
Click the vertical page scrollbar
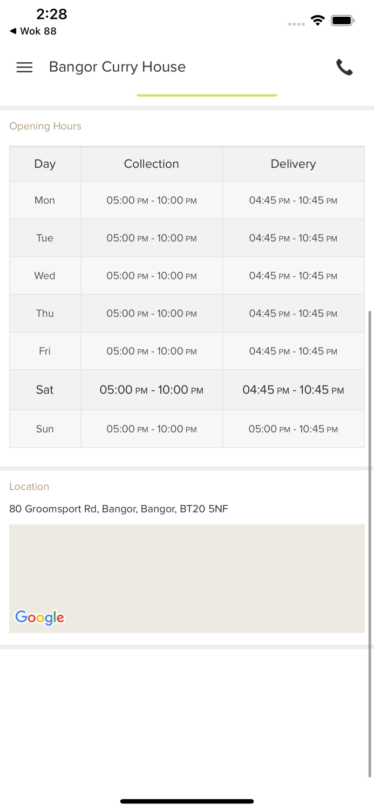pyautogui.click(x=370, y=541)
